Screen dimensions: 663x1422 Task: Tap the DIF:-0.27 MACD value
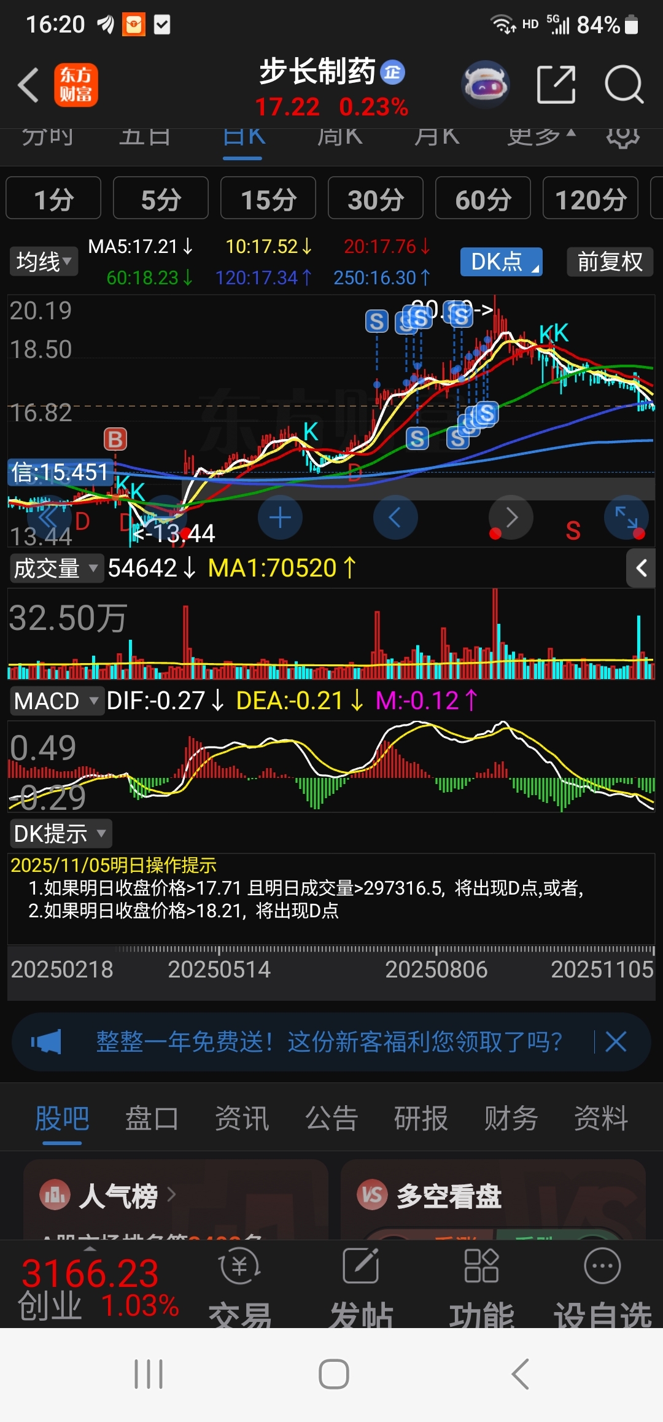pos(166,701)
